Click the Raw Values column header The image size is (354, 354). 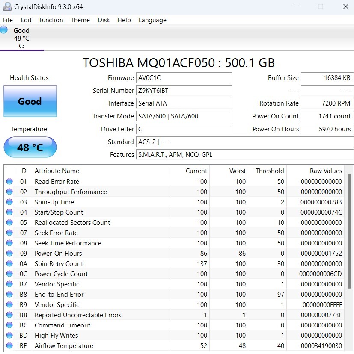(x=327, y=171)
